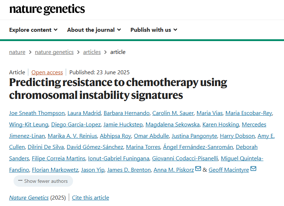The width and height of the screenshot is (284, 206).
Task: Expand the Publish with us dropdown
Action: (154, 30)
